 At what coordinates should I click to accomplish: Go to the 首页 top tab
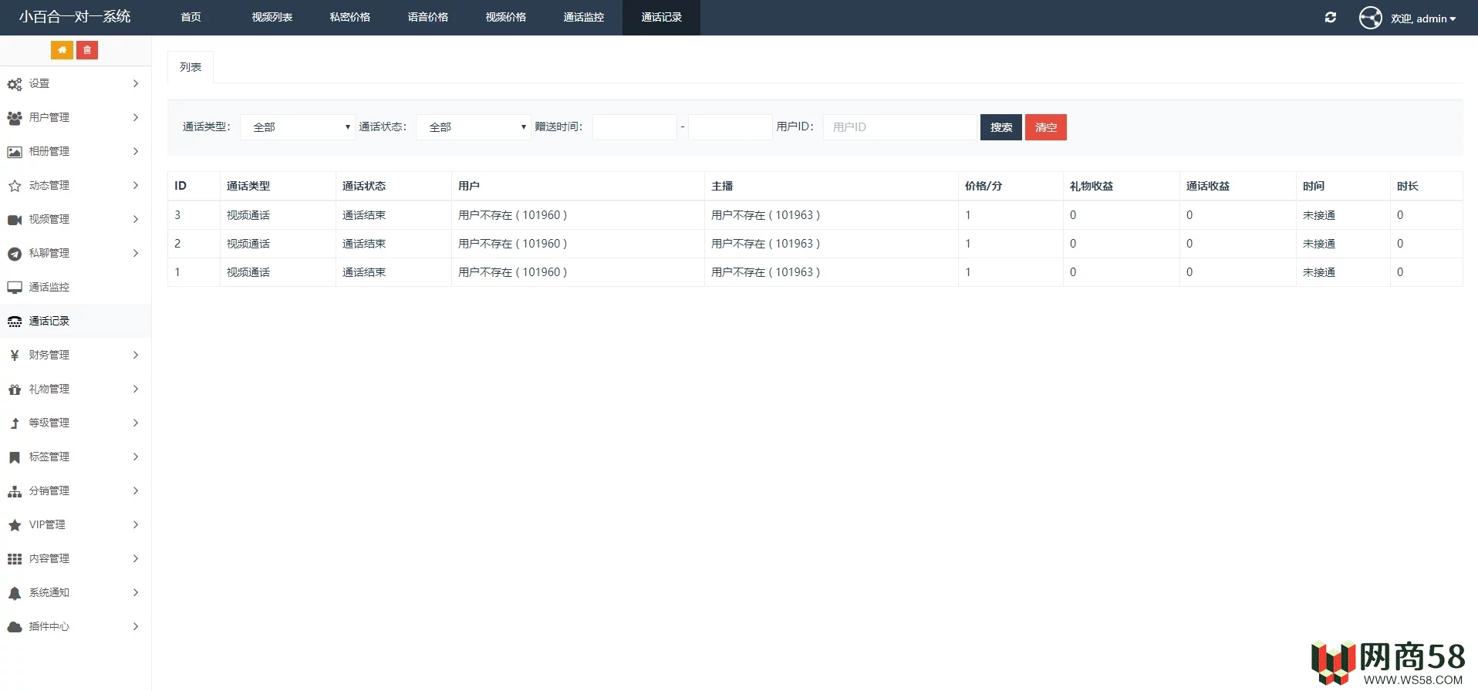click(x=191, y=18)
